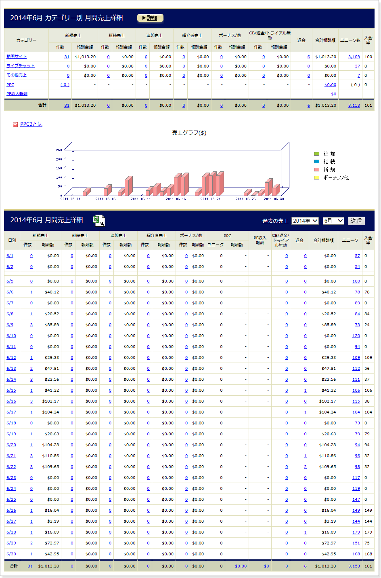The width and height of the screenshot is (381, 578).
Task: Click the 送信 submit button
Action: (x=356, y=221)
